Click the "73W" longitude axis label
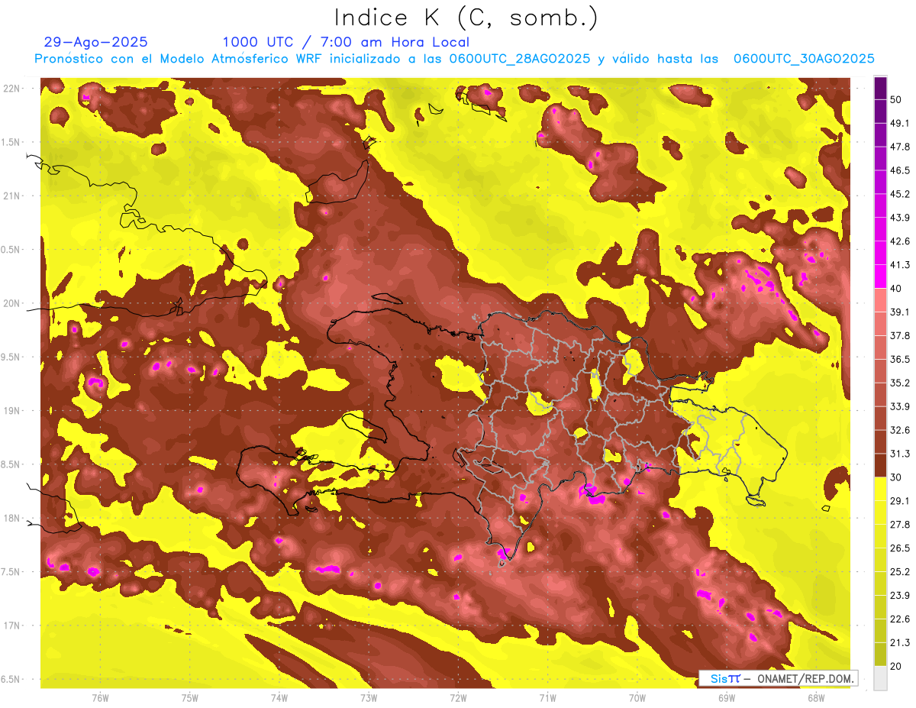Screen dimensions: 916x708 368,698
